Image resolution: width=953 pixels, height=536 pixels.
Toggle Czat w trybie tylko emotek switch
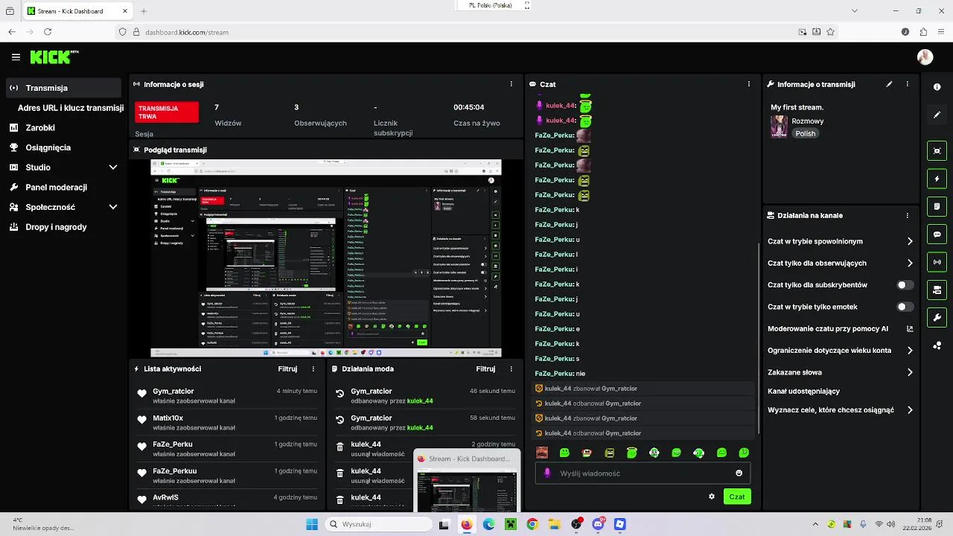905,307
